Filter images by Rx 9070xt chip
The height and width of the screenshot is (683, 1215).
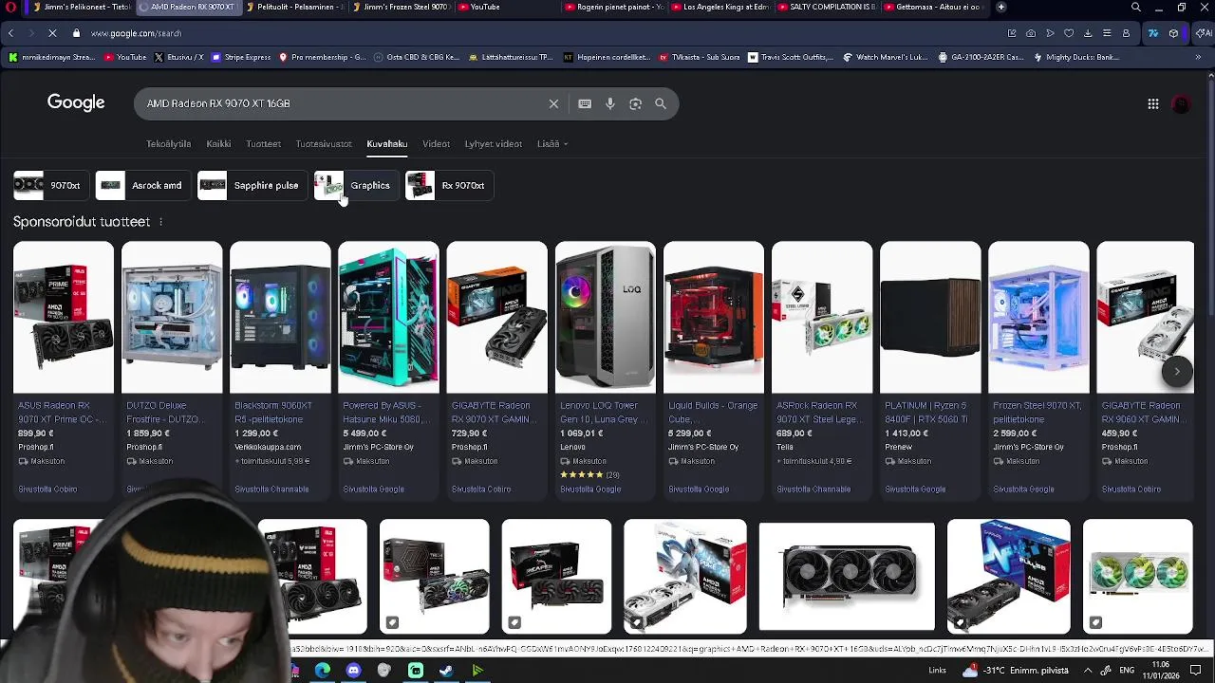pos(449,185)
